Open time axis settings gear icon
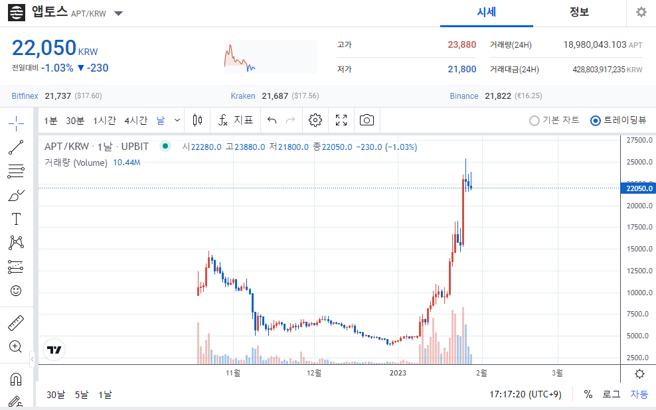Screen dimensions: 656x410 [639, 374]
